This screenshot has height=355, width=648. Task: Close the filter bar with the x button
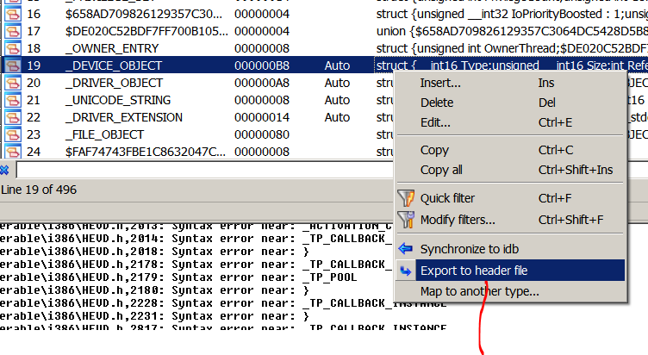pyautogui.click(x=4, y=170)
